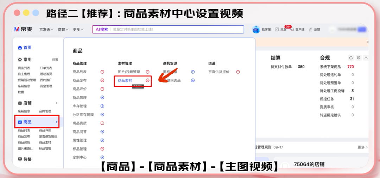Click 更多 link beside rules notice

(362, 147)
